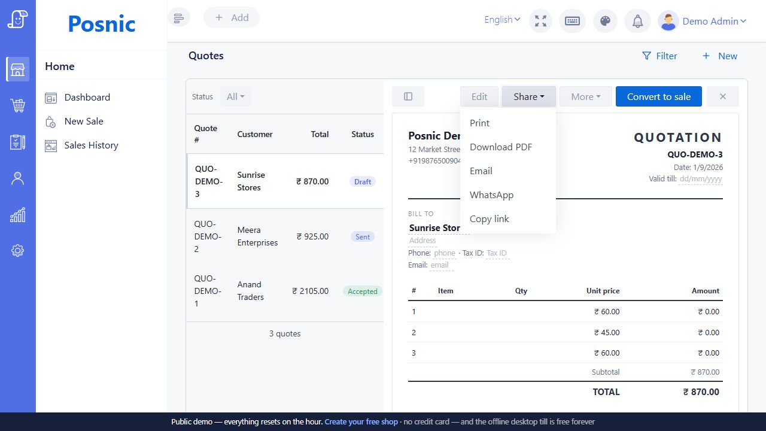This screenshot has width=766, height=431.
Task: Click the Tax ID field
Action: [x=497, y=253]
